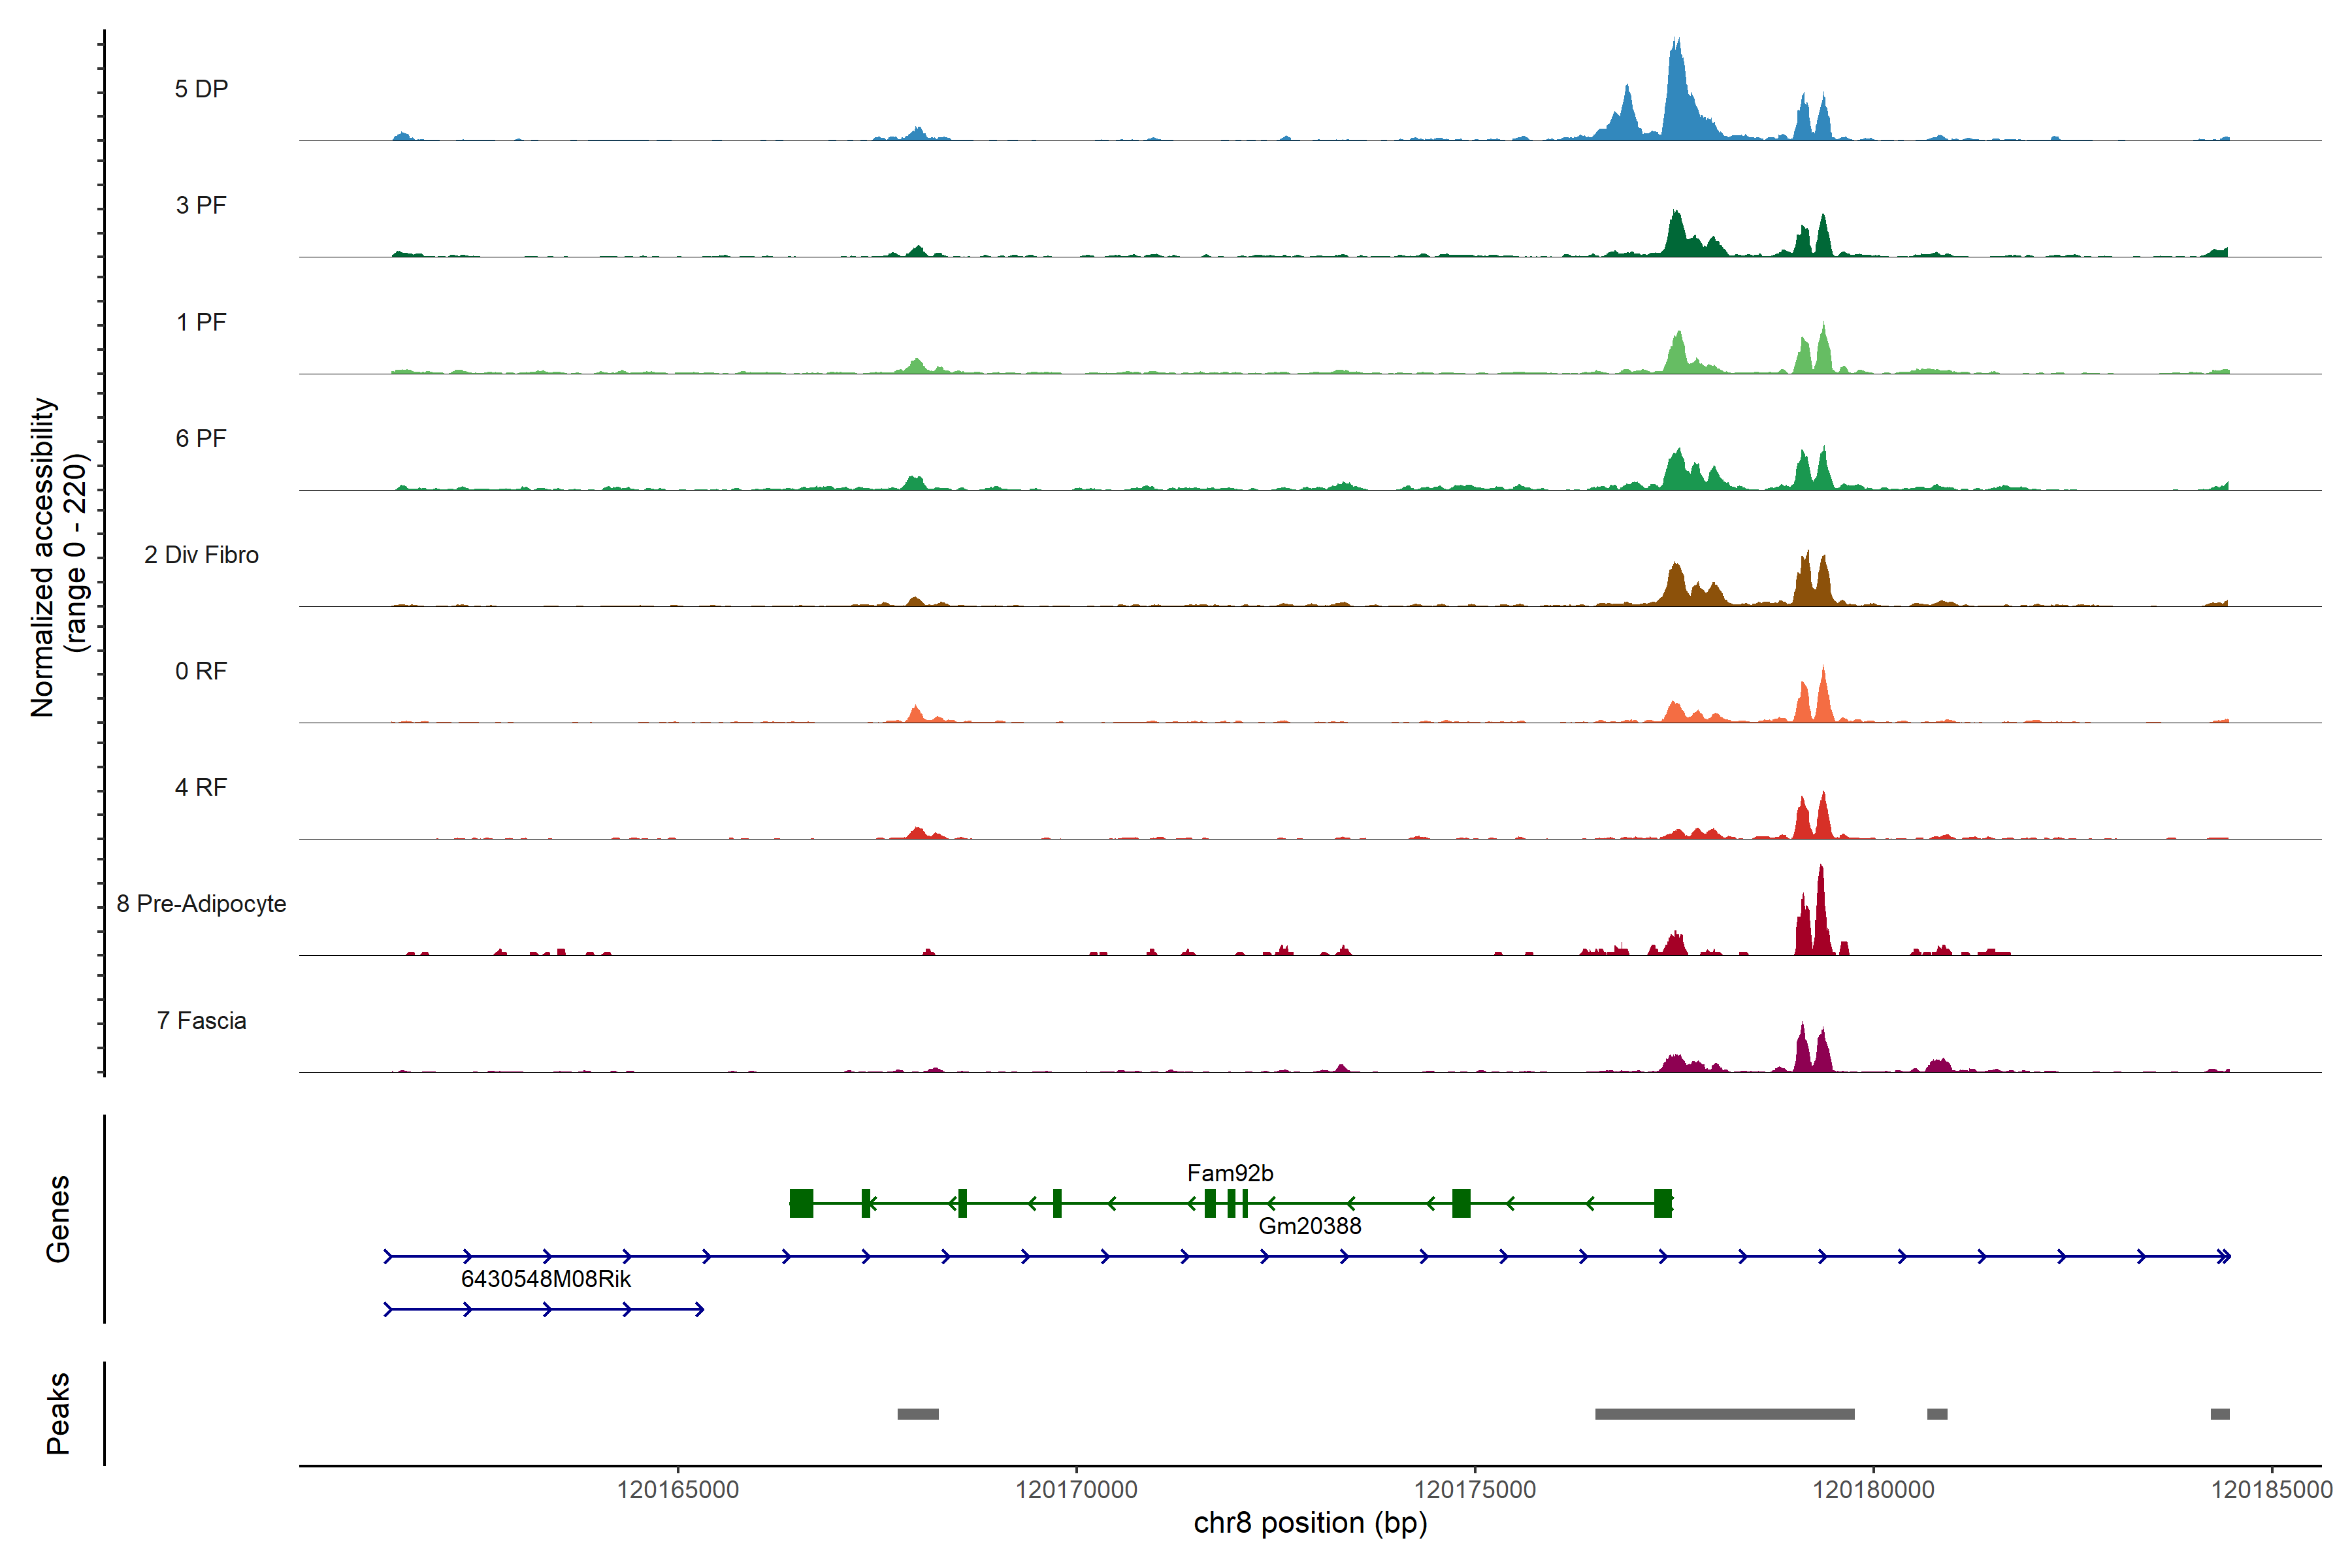
Task: Click the widest gray peak bar
Action: coord(1724,1414)
